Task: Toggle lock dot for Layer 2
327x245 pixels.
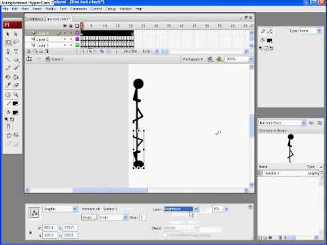Action: tap(71, 39)
